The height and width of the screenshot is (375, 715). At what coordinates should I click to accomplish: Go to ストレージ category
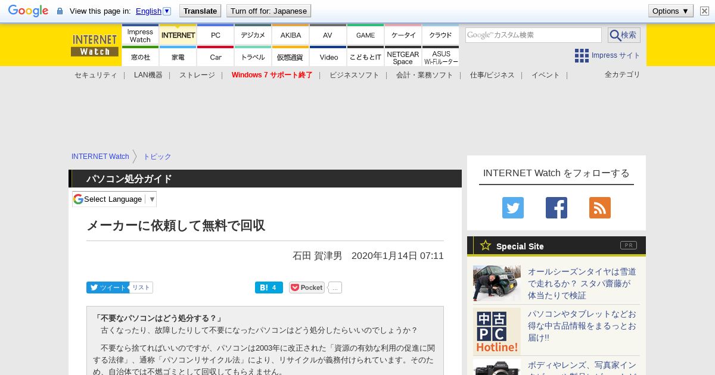197,75
